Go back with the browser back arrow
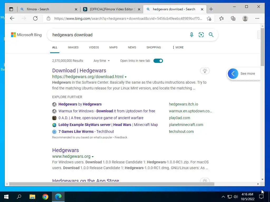 pos(12,18)
